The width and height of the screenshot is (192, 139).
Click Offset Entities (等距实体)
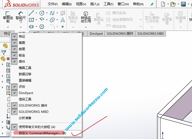[x=99, y=18]
